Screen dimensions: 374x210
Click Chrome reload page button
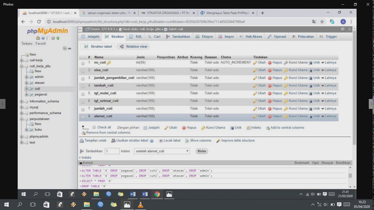pos(39,22)
